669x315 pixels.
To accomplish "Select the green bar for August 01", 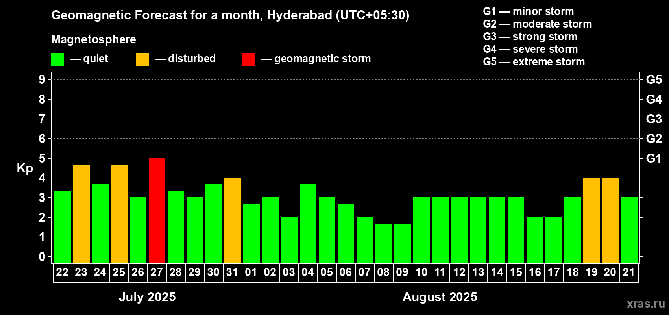I will 251,233.
